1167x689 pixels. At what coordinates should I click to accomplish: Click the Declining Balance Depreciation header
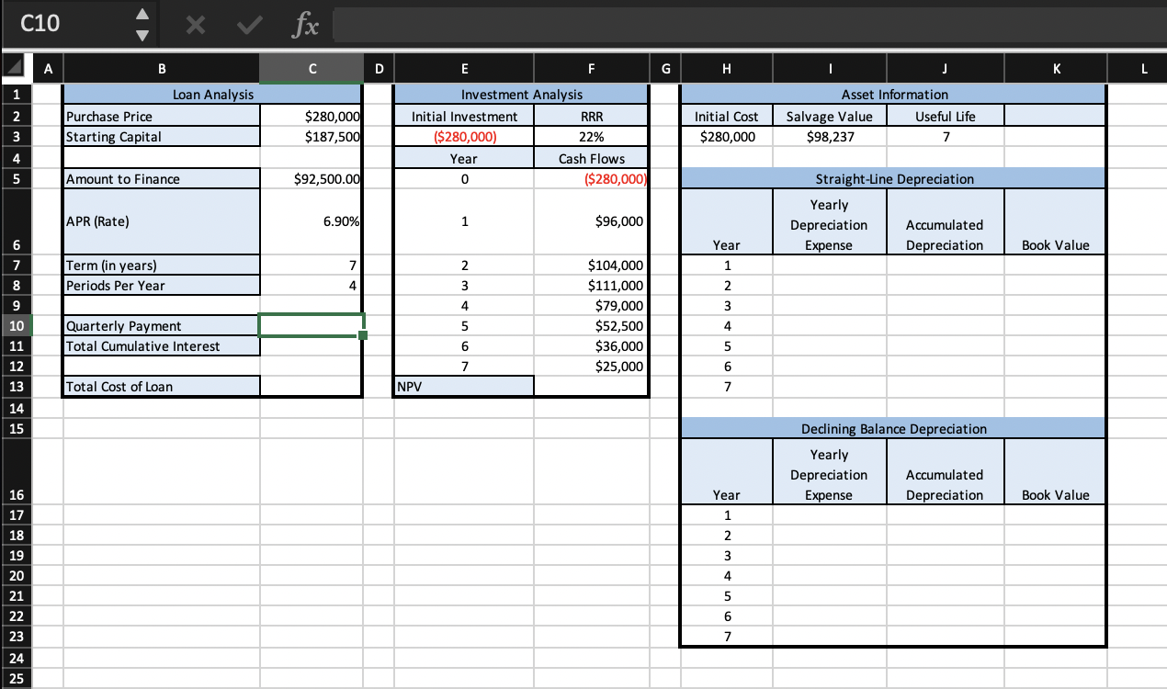point(892,428)
